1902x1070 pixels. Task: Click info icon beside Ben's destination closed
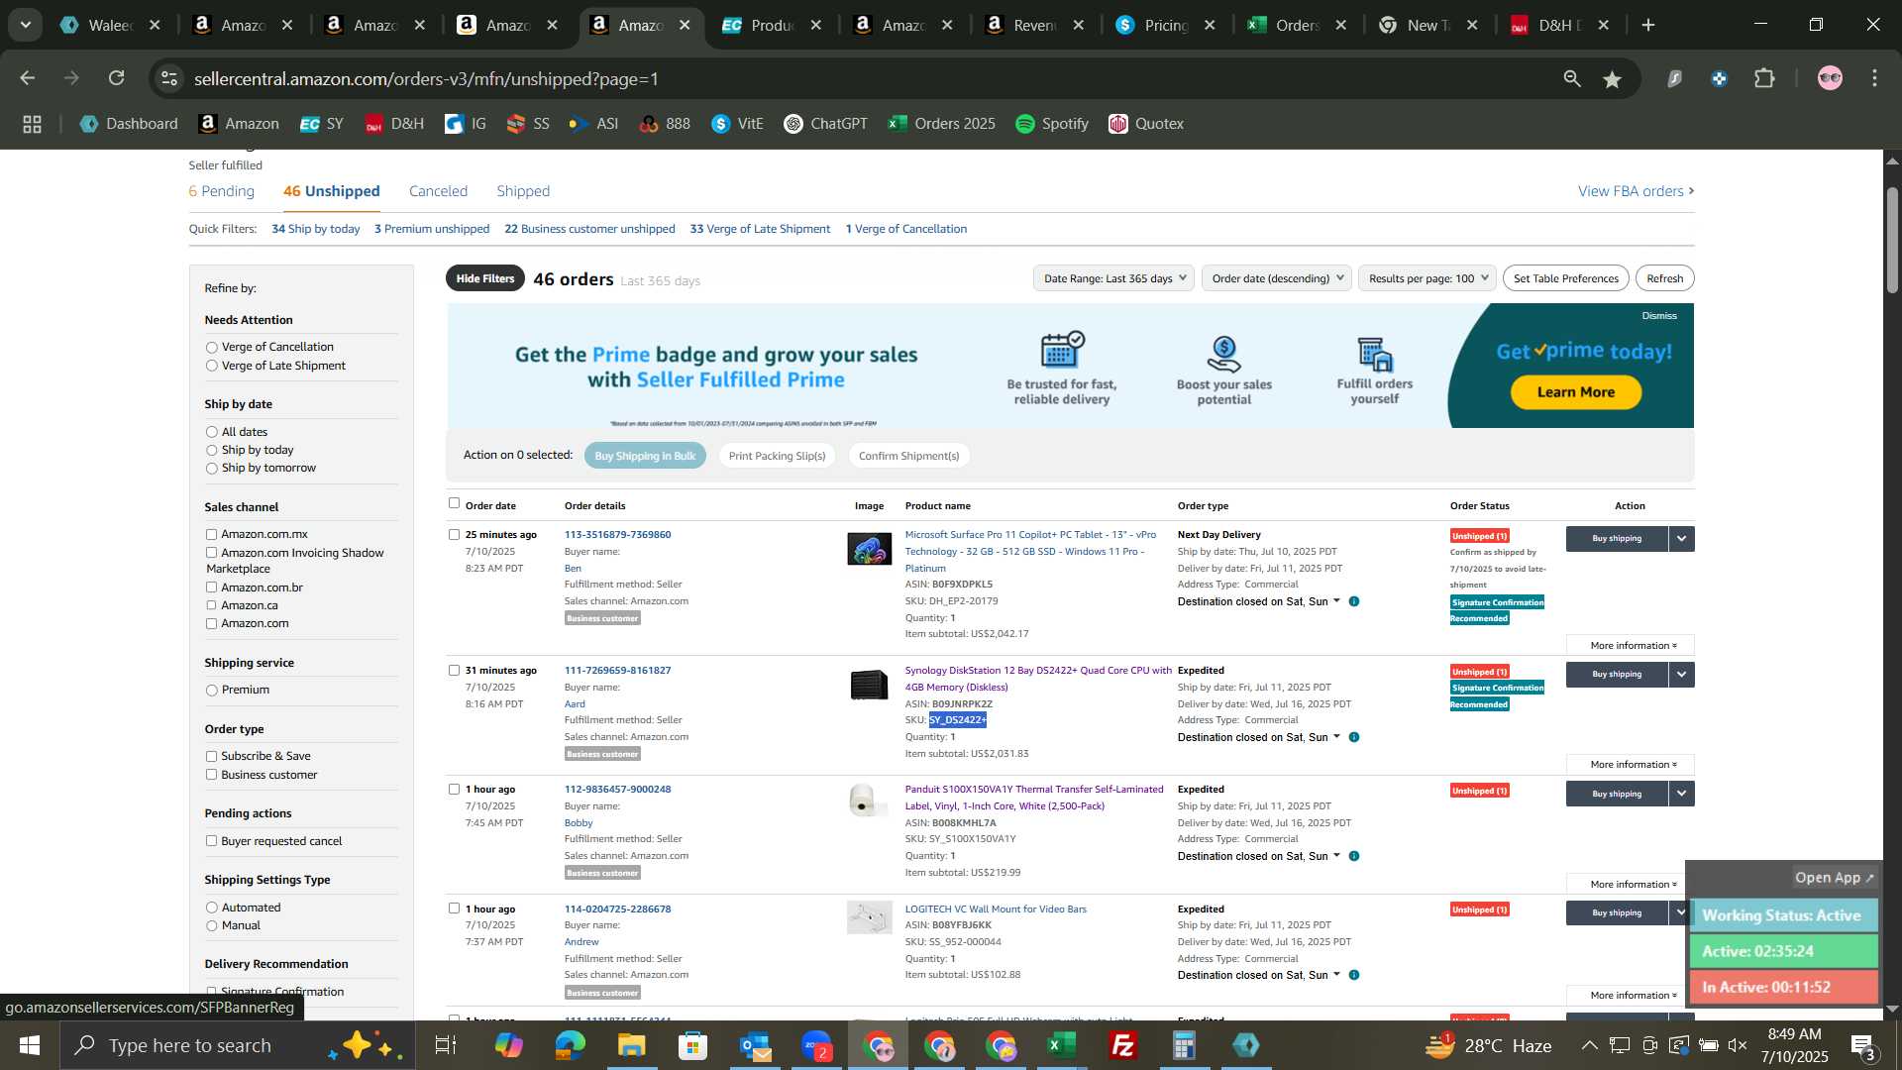[1354, 601]
